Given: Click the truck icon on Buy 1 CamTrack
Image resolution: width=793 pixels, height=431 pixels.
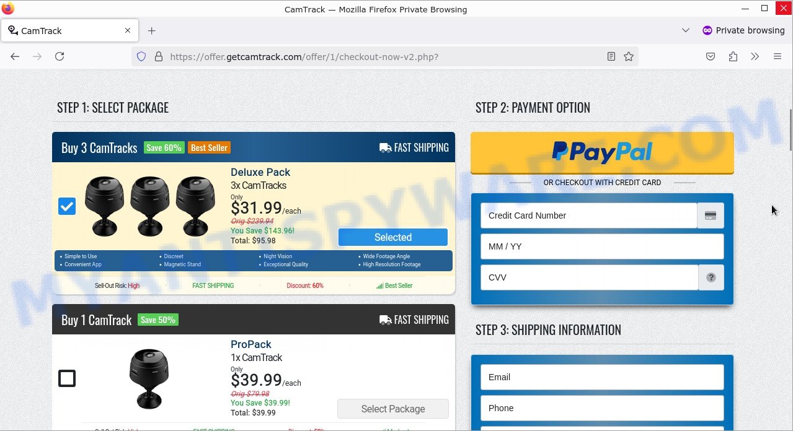Looking at the screenshot, I should click(x=385, y=320).
